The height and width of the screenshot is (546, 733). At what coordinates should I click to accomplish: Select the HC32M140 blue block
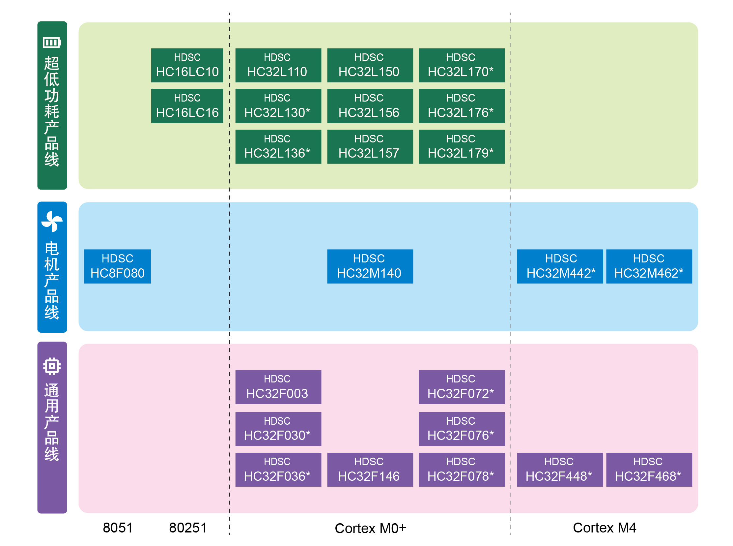(x=370, y=266)
